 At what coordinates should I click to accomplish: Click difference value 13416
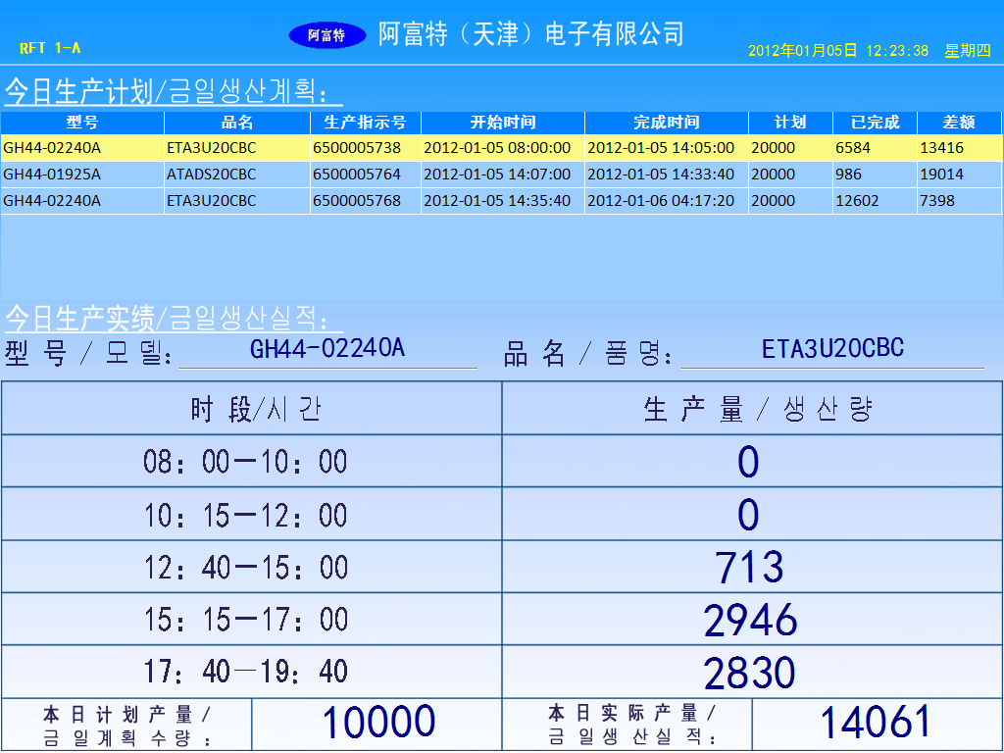pyautogui.click(x=959, y=148)
